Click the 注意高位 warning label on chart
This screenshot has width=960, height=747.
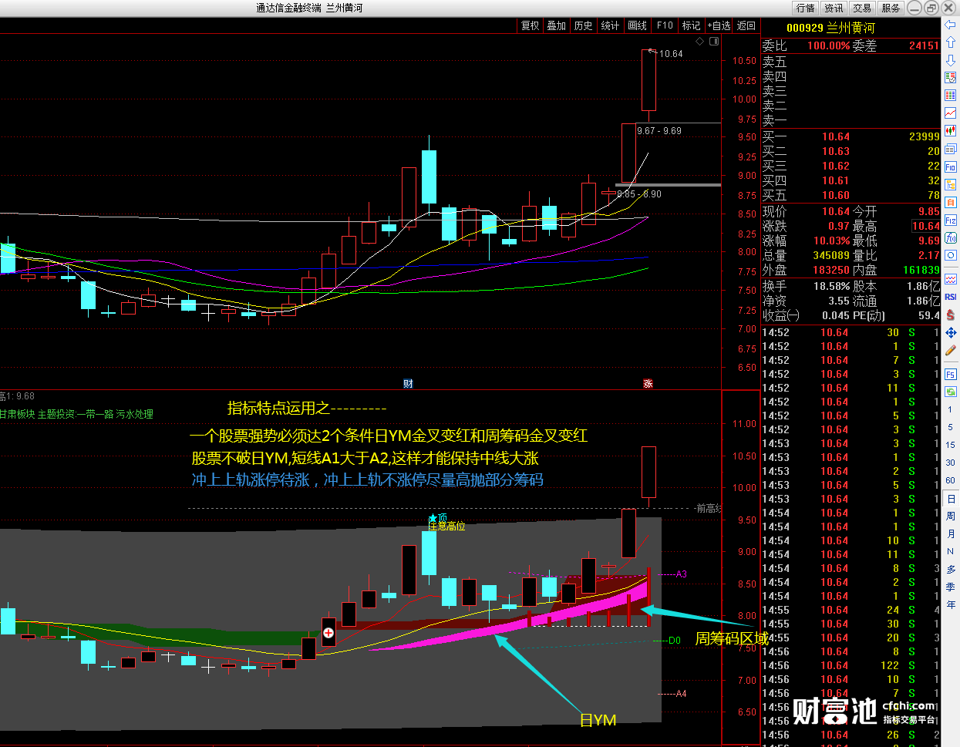tap(446, 526)
